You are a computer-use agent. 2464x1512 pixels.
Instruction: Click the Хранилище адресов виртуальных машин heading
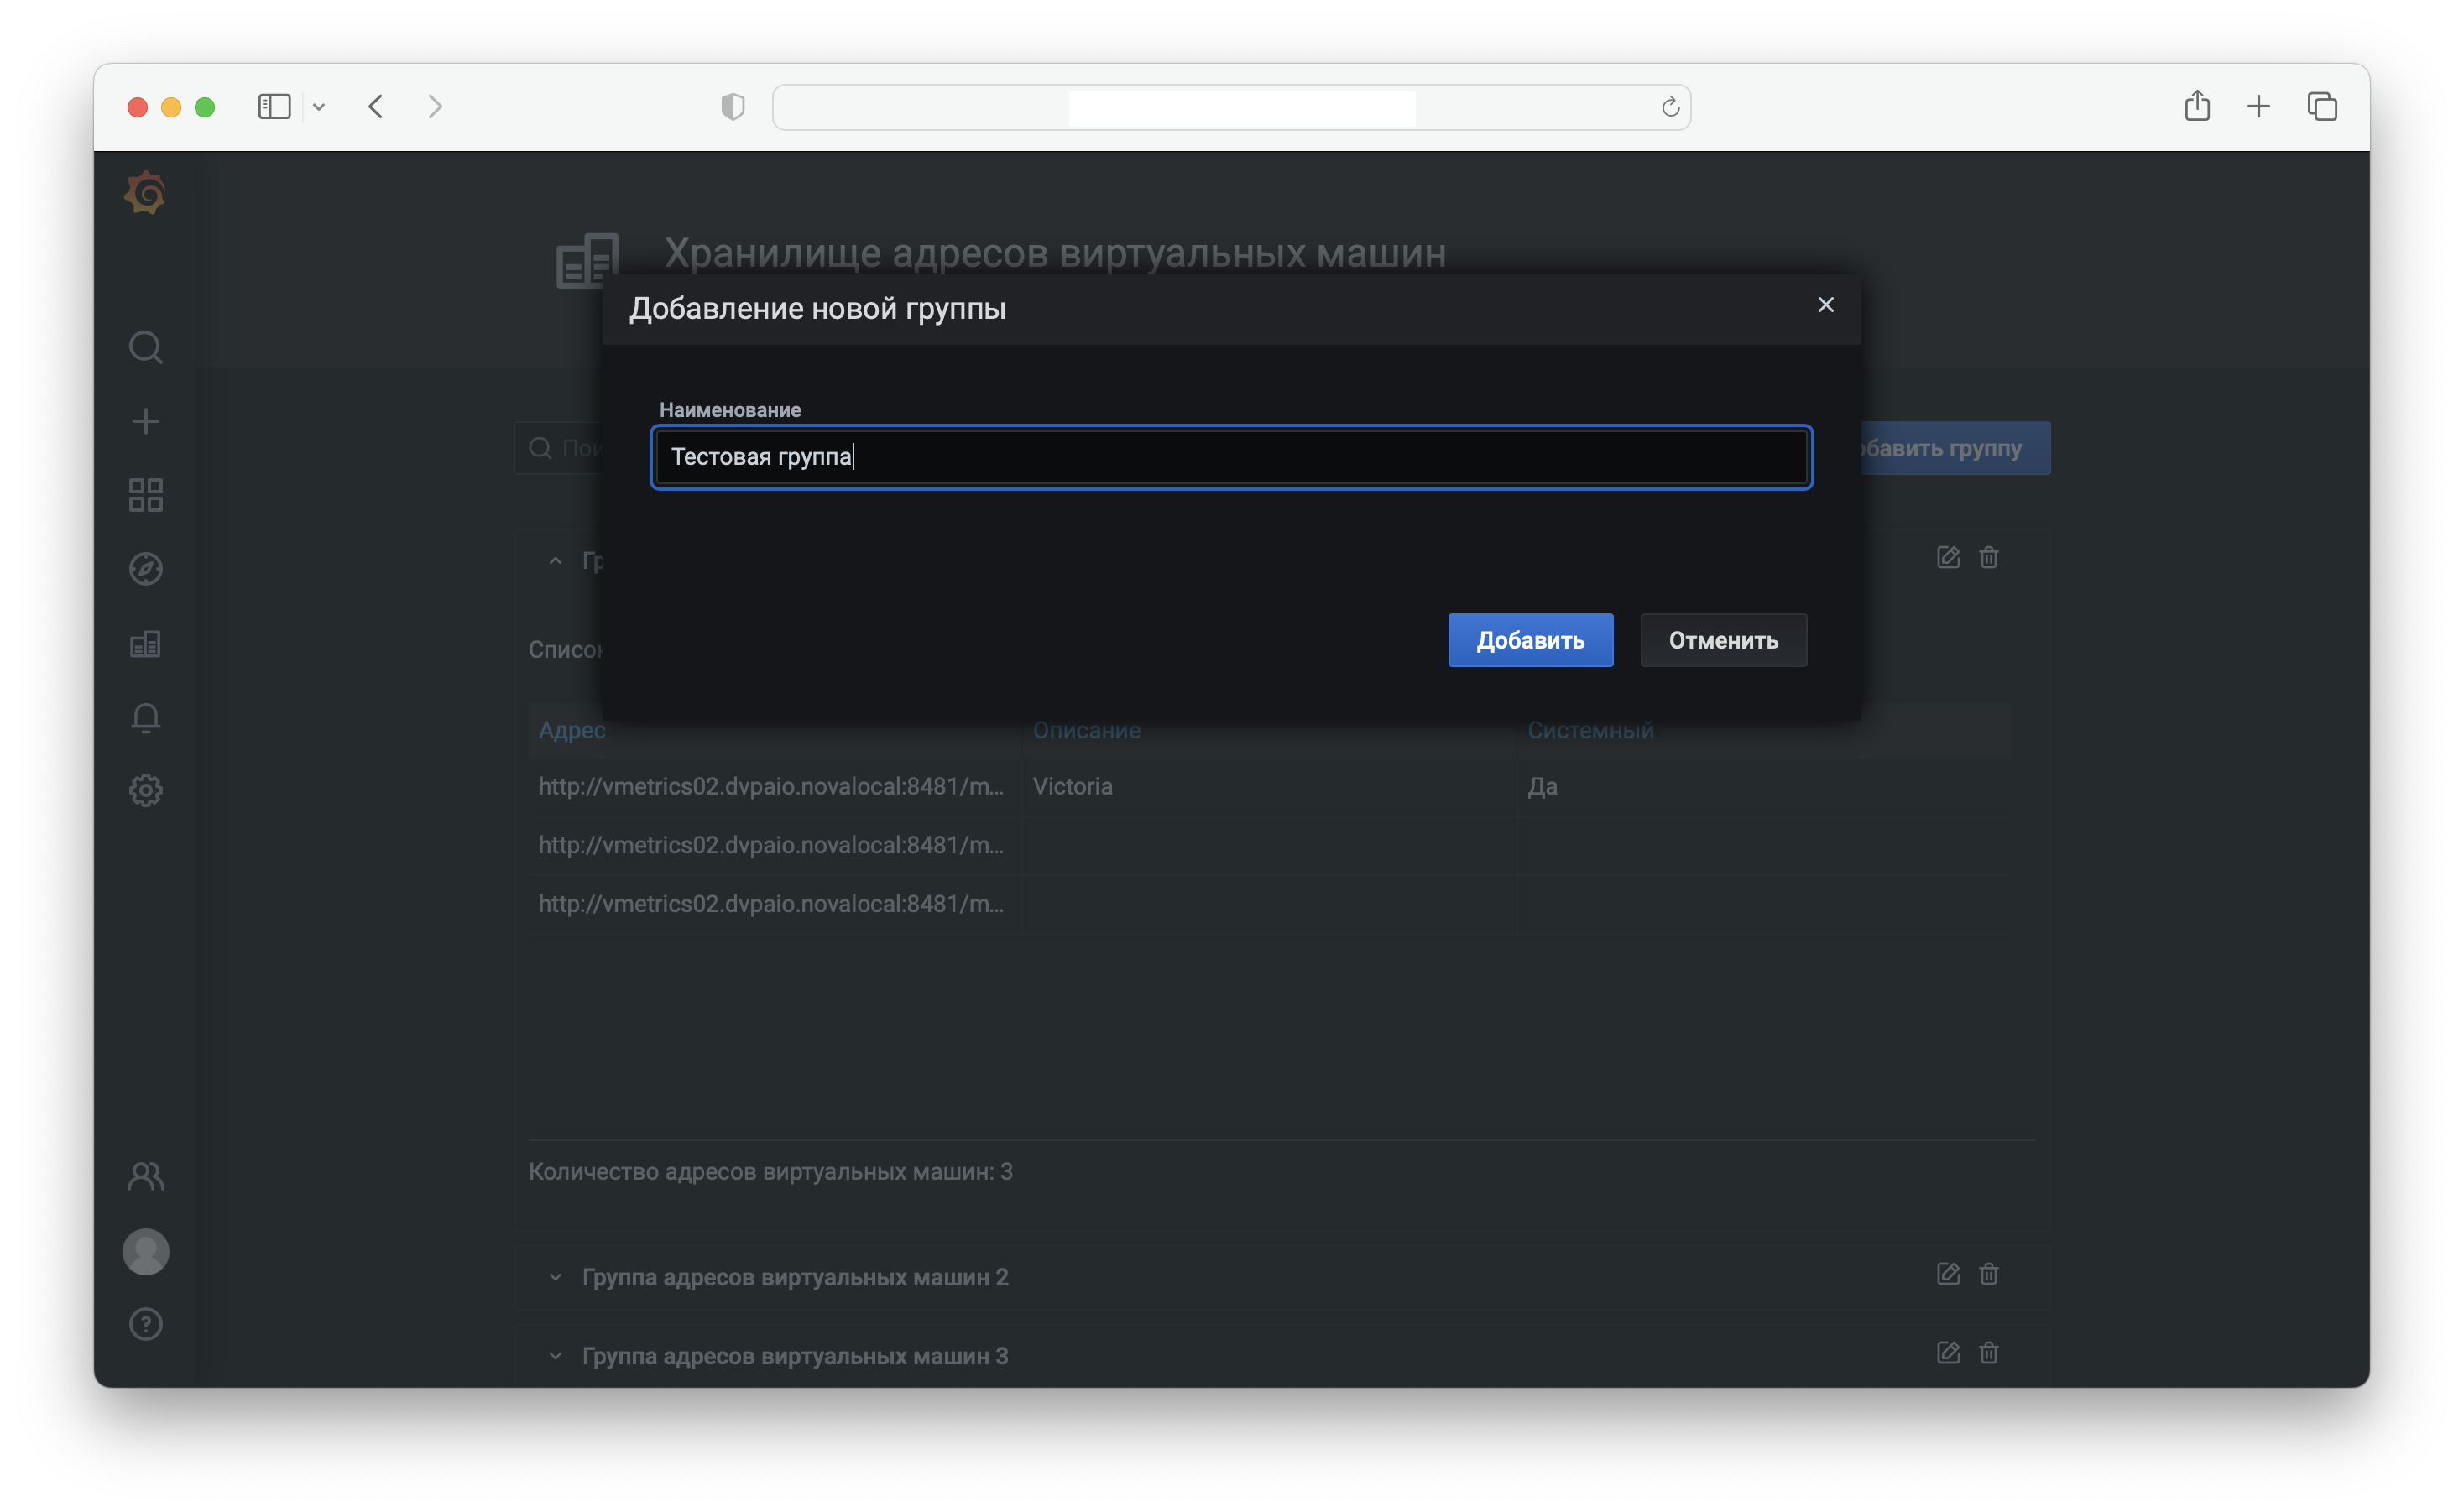tap(1055, 253)
